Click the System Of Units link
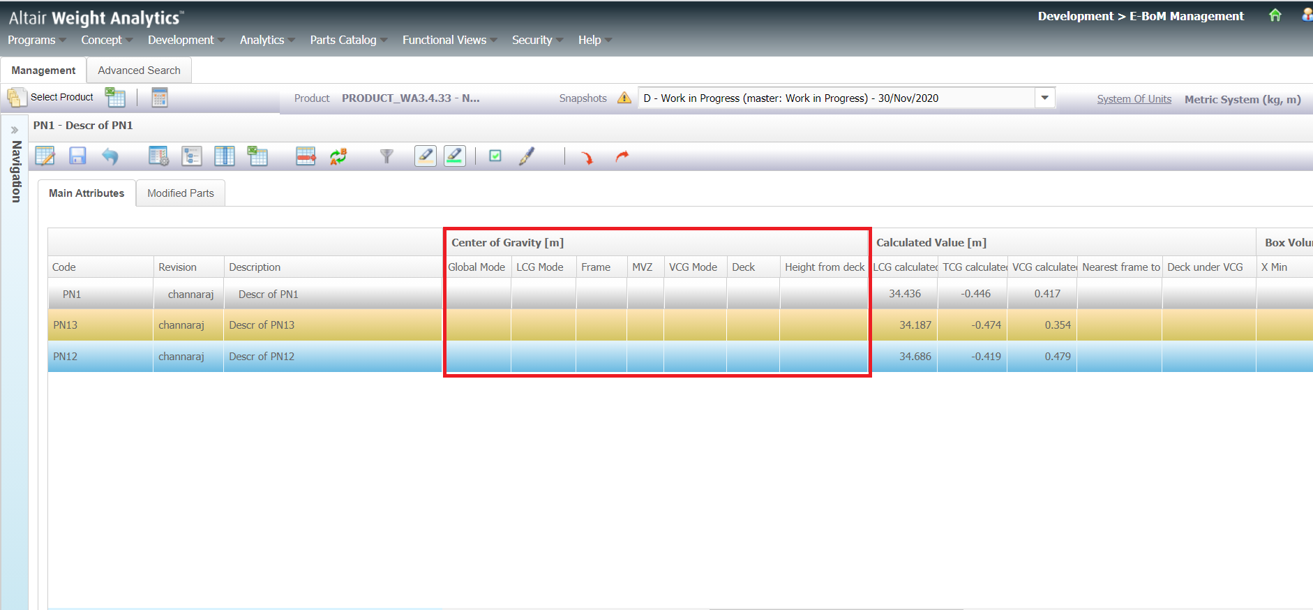Viewport: 1313px width, 610px height. click(x=1134, y=99)
